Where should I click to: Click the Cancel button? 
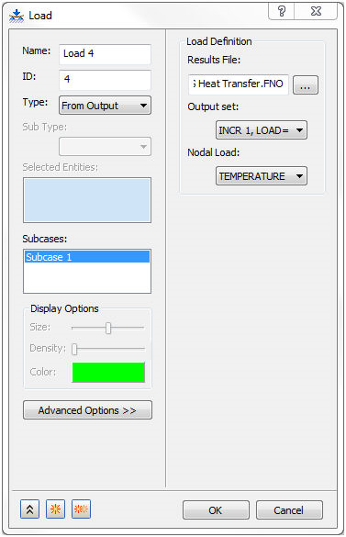(x=289, y=510)
